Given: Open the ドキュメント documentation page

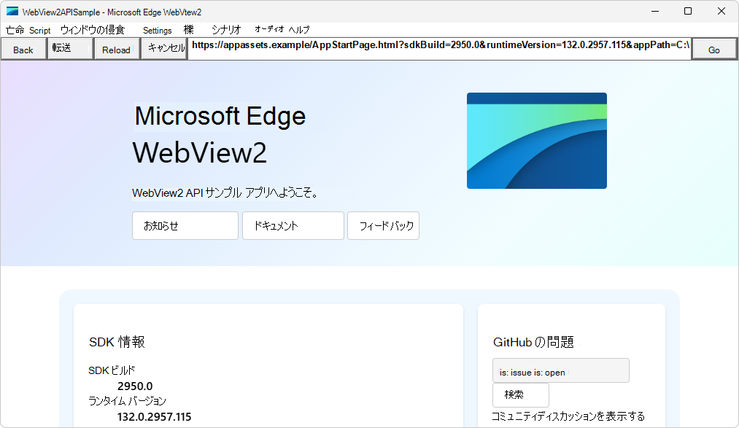Looking at the screenshot, I should tap(293, 226).
